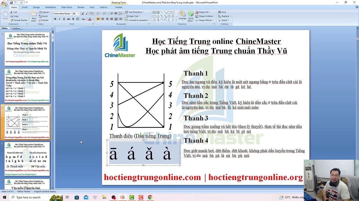Add a New Slide

tap(34, 16)
